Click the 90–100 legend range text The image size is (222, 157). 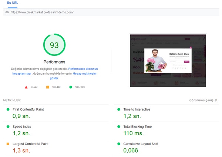pos(80,87)
